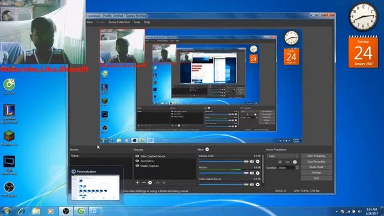Open Mic/Aux gear settings
The width and height of the screenshot is (384, 216).
click(257, 173)
